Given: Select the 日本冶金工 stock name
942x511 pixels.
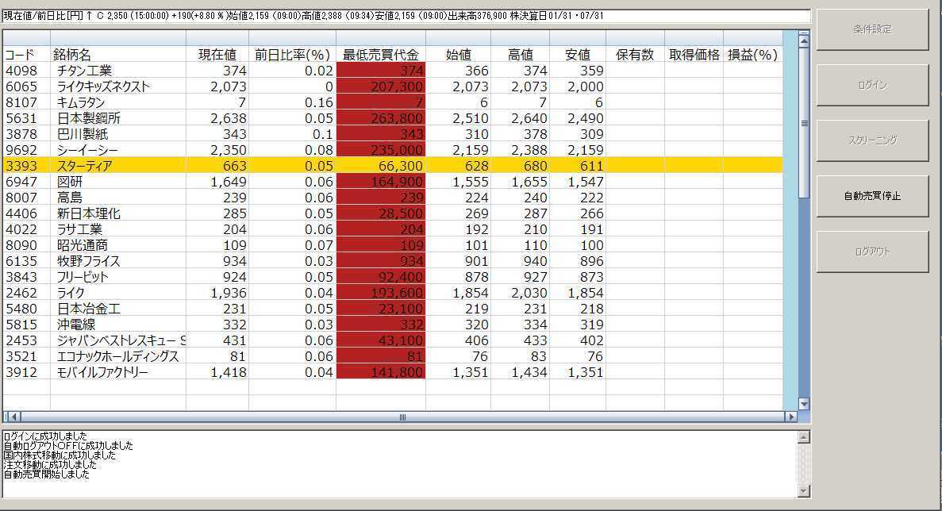Looking at the screenshot, I should click(x=89, y=309).
